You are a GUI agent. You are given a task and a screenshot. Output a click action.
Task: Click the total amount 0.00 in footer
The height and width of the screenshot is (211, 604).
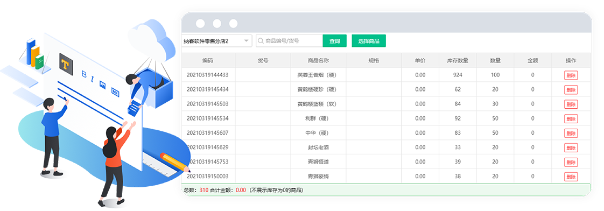[241, 190]
